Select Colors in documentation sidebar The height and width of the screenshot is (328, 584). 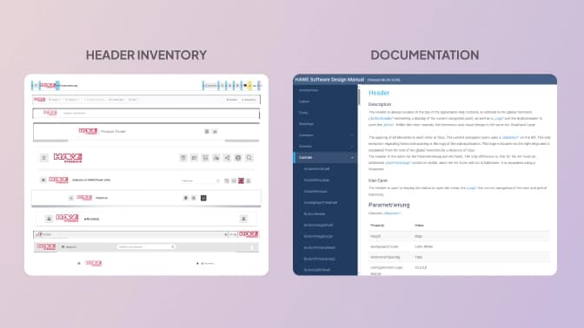pyautogui.click(x=304, y=102)
